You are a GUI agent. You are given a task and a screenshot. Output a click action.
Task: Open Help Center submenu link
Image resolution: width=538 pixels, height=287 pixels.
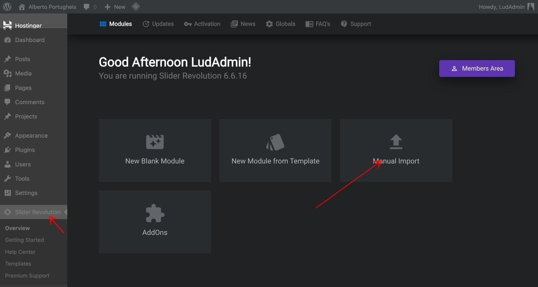20,252
